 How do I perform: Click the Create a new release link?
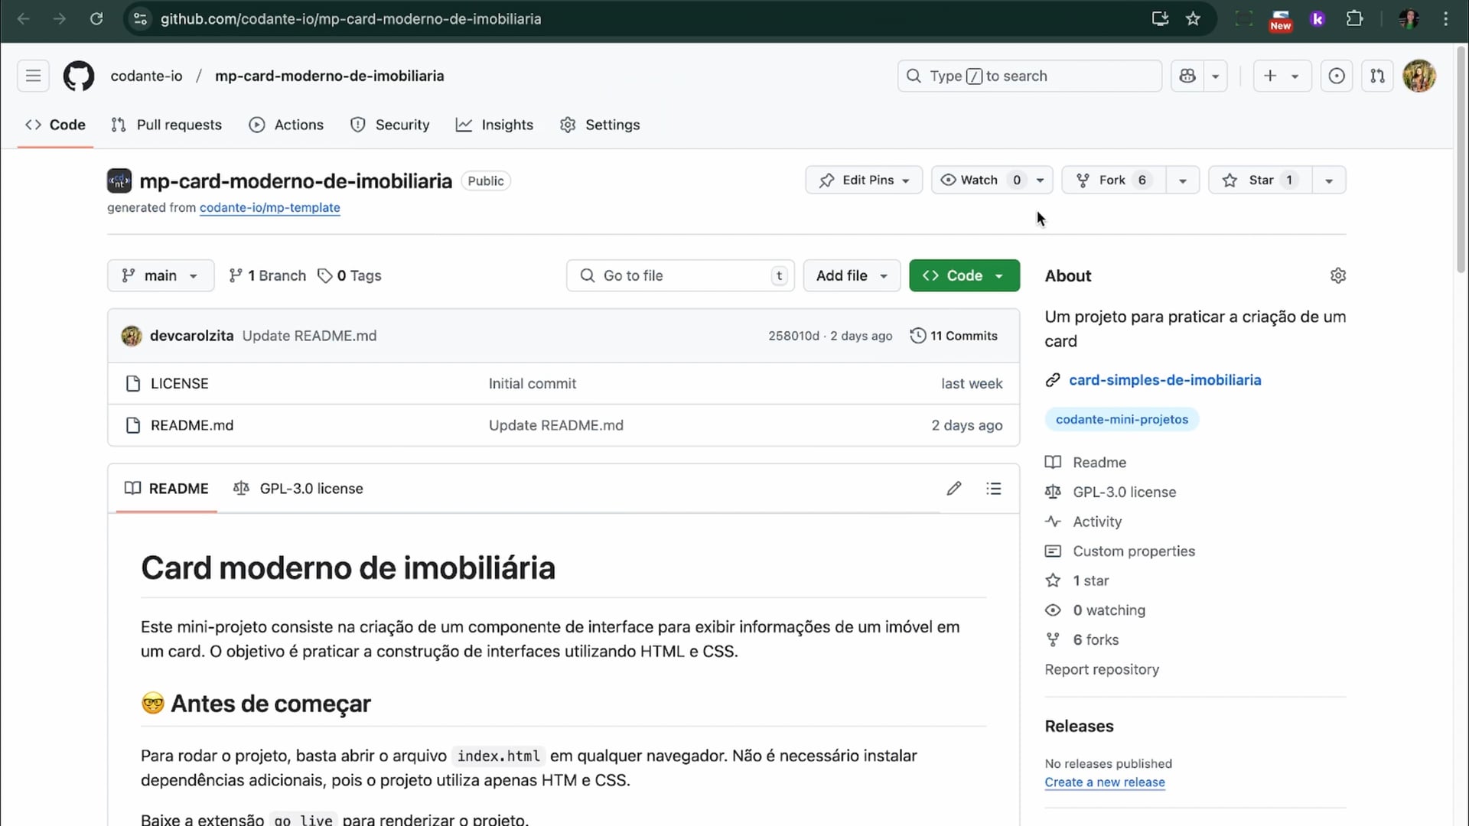[x=1104, y=782]
